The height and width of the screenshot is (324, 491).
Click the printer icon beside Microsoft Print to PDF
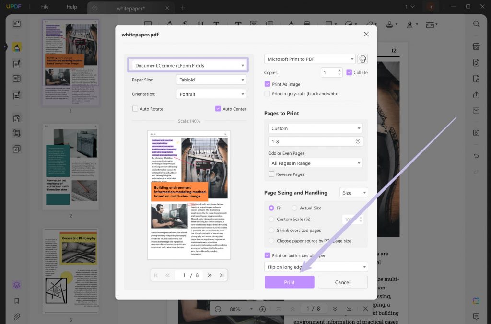(x=362, y=58)
